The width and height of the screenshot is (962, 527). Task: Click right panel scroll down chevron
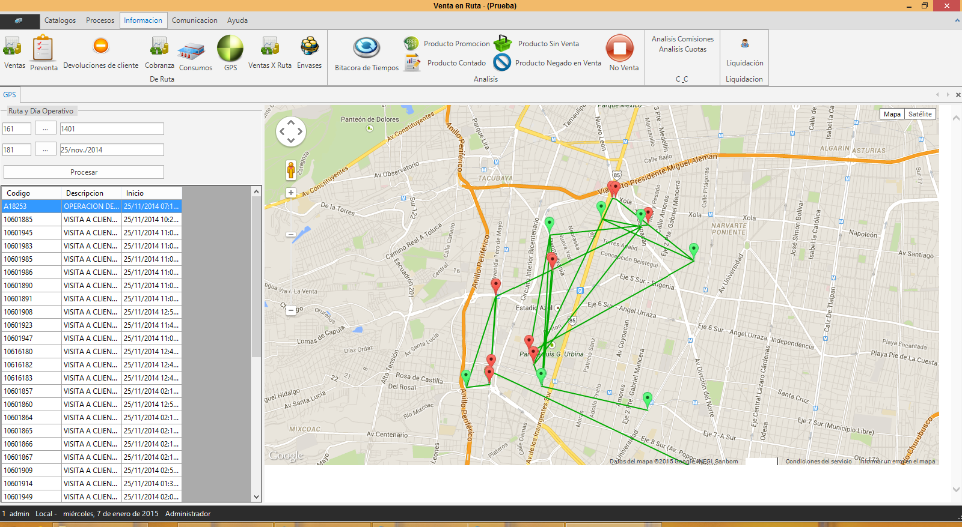(x=956, y=490)
